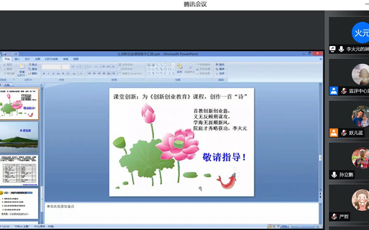Click the Shape Effects (形状效果) icon
This screenshot has width=369, height=230.
coord(197,73)
